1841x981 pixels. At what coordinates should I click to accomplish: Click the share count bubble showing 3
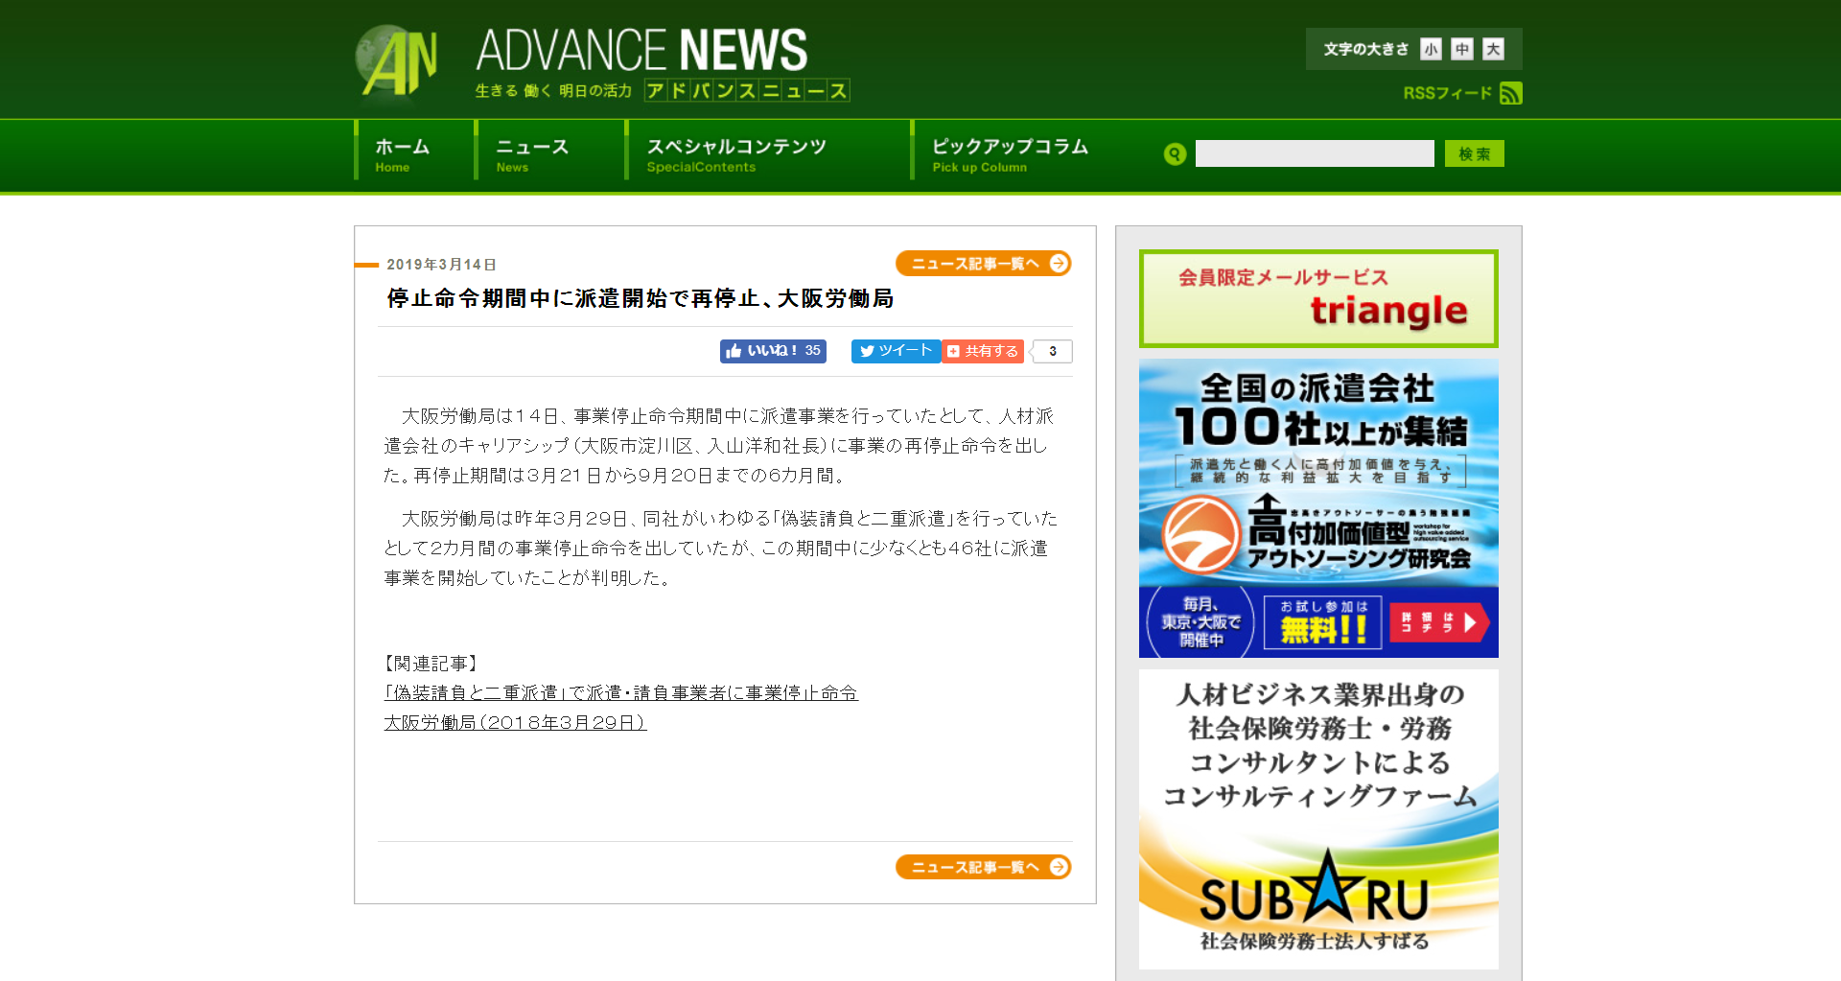1053,351
